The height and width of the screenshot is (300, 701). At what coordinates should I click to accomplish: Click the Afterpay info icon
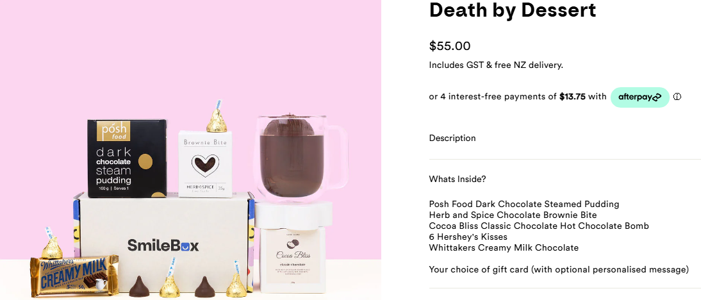coord(677,97)
